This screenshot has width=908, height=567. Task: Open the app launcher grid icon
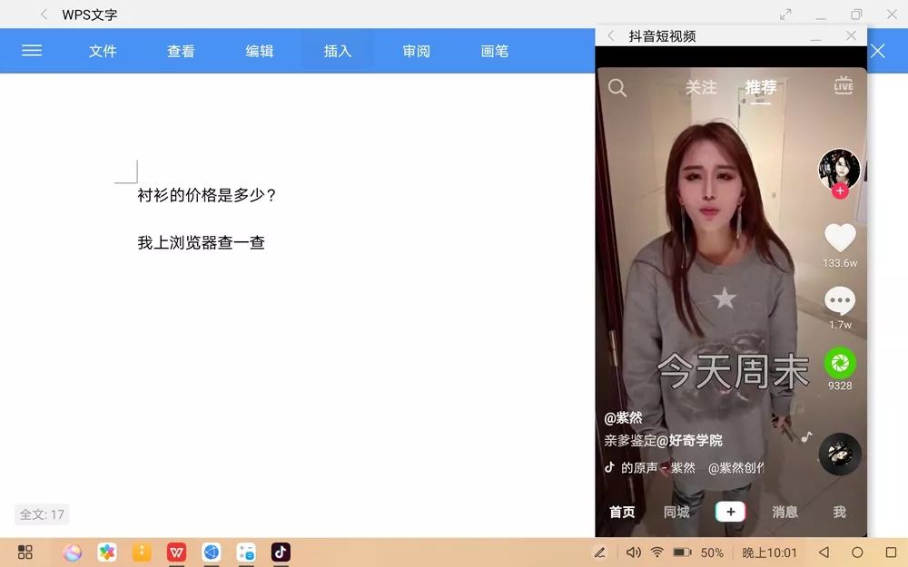point(25,552)
